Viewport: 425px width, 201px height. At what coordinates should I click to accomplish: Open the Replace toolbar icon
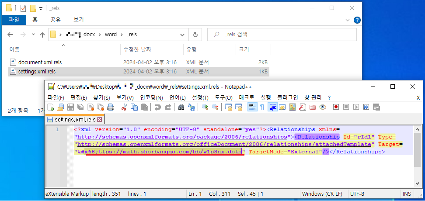click(192, 107)
